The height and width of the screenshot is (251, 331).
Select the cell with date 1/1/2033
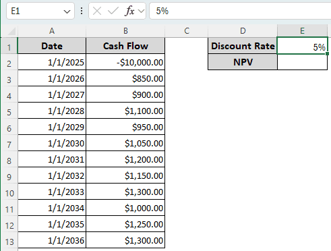(52, 192)
